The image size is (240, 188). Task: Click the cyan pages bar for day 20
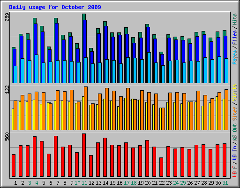[149, 68]
